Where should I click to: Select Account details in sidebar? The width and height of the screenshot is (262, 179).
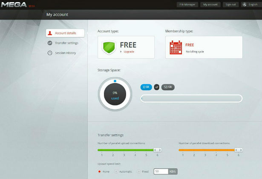65,33
